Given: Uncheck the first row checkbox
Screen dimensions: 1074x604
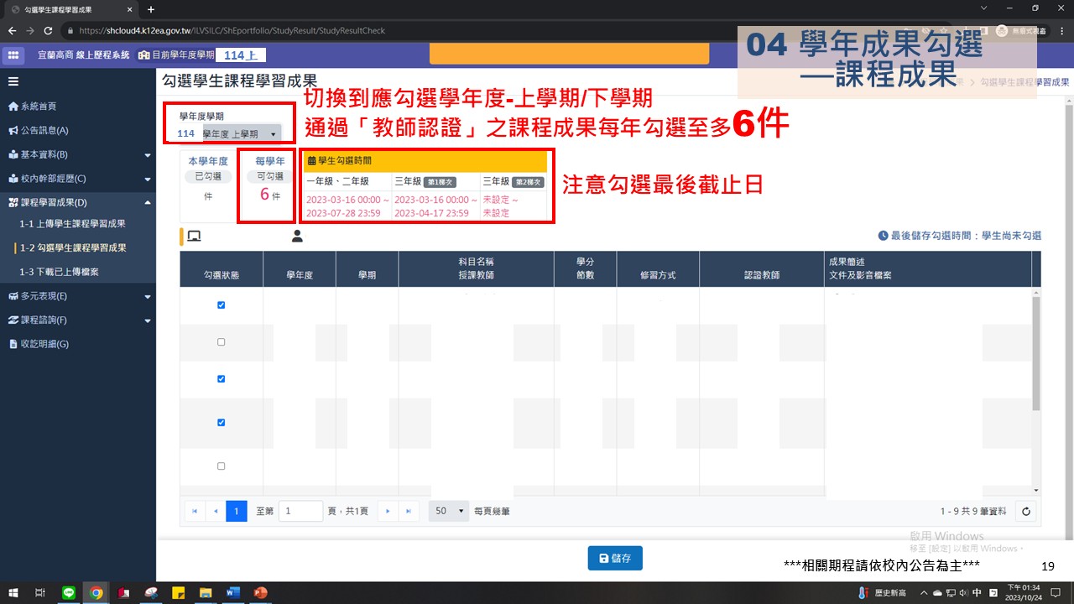Looking at the screenshot, I should point(222,305).
